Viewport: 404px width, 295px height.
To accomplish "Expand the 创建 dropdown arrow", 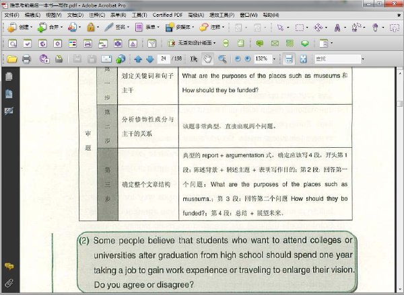I will 32,28.
